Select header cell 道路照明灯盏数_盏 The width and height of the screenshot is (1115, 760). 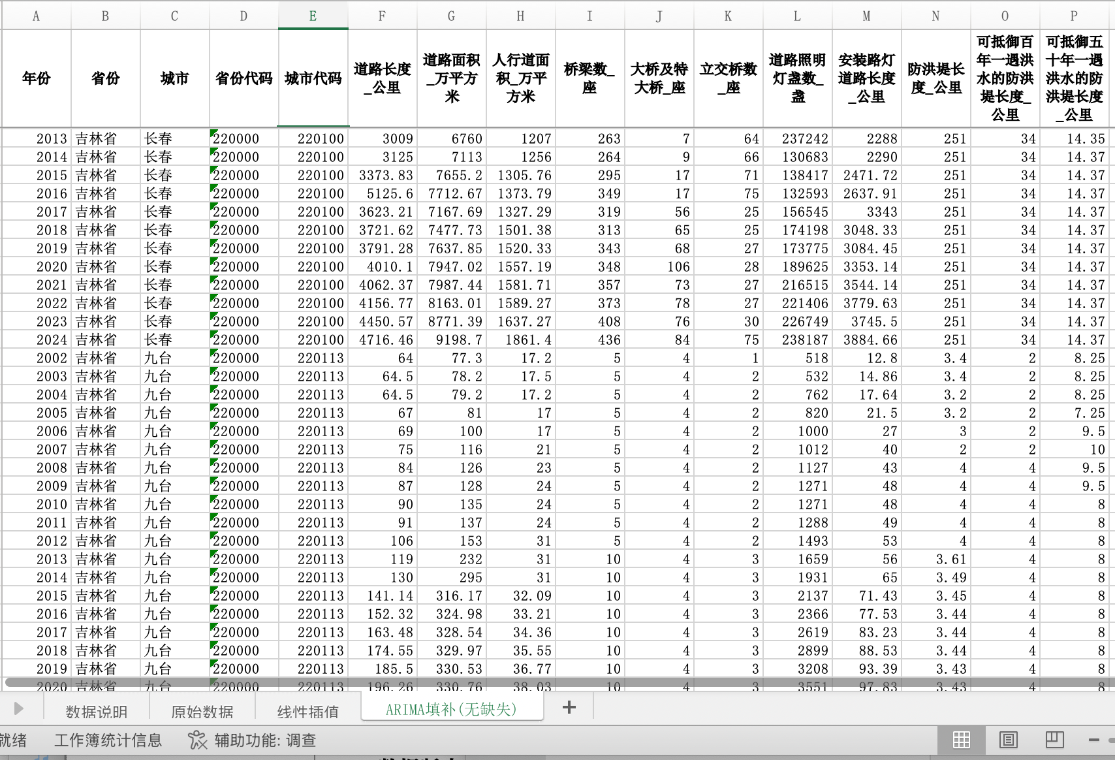(798, 78)
